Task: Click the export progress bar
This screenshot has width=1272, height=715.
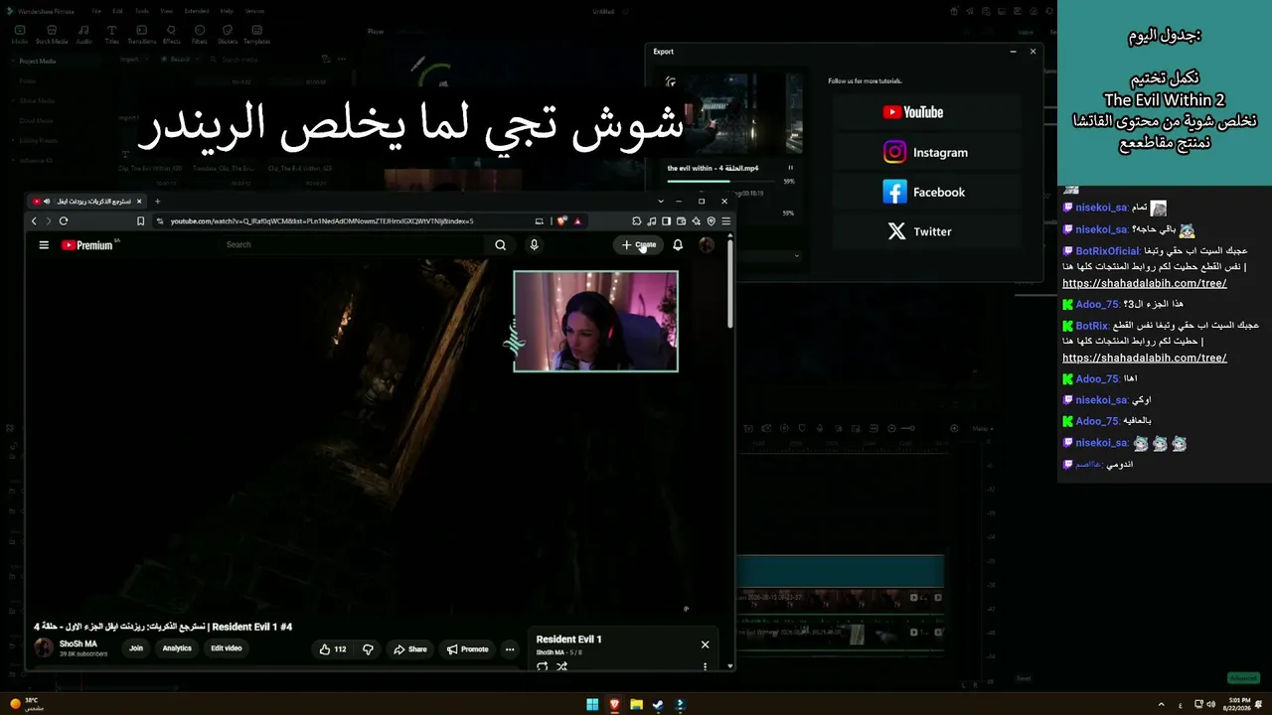Action: pyautogui.click(x=721, y=182)
